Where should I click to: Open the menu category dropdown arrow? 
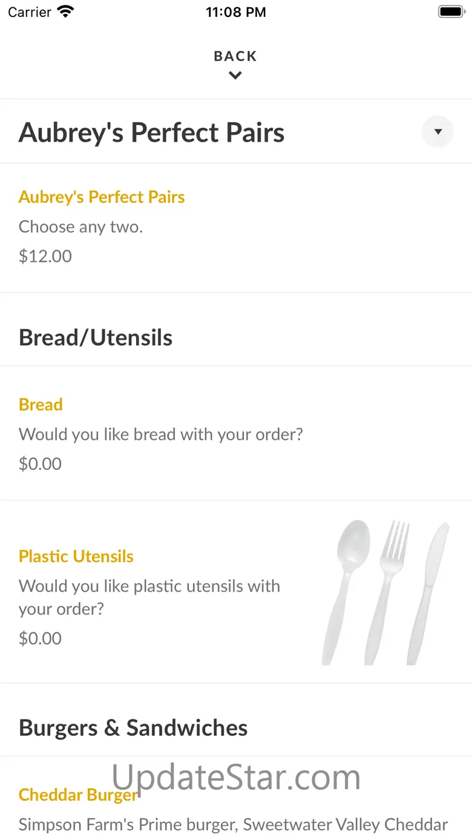tap(438, 132)
